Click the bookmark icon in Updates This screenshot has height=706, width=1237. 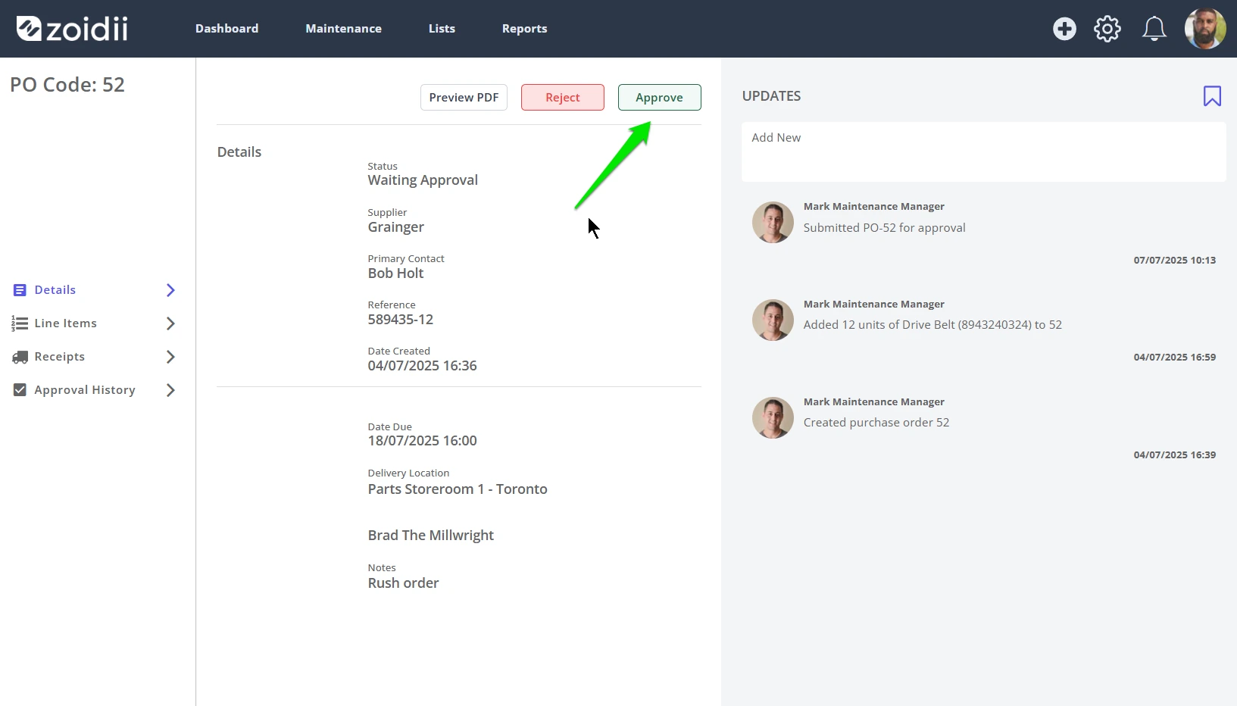[1212, 96]
